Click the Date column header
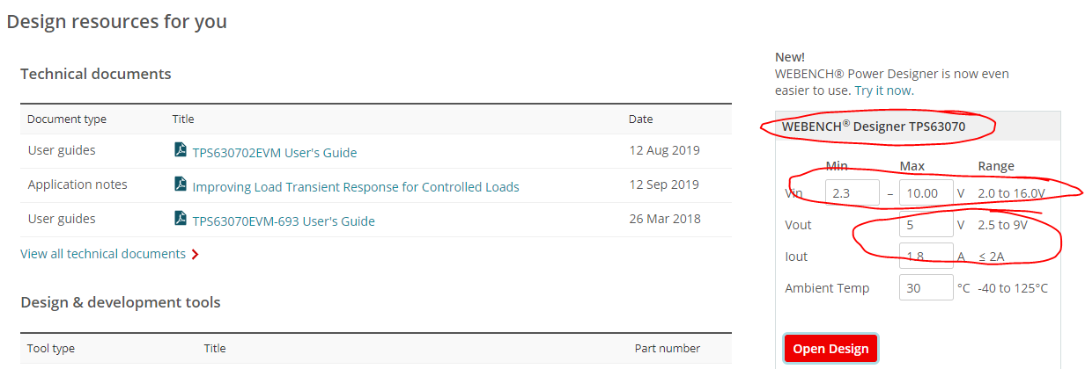 point(640,119)
